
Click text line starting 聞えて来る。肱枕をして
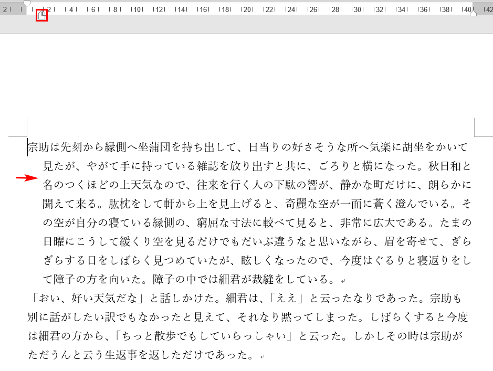tap(257, 204)
